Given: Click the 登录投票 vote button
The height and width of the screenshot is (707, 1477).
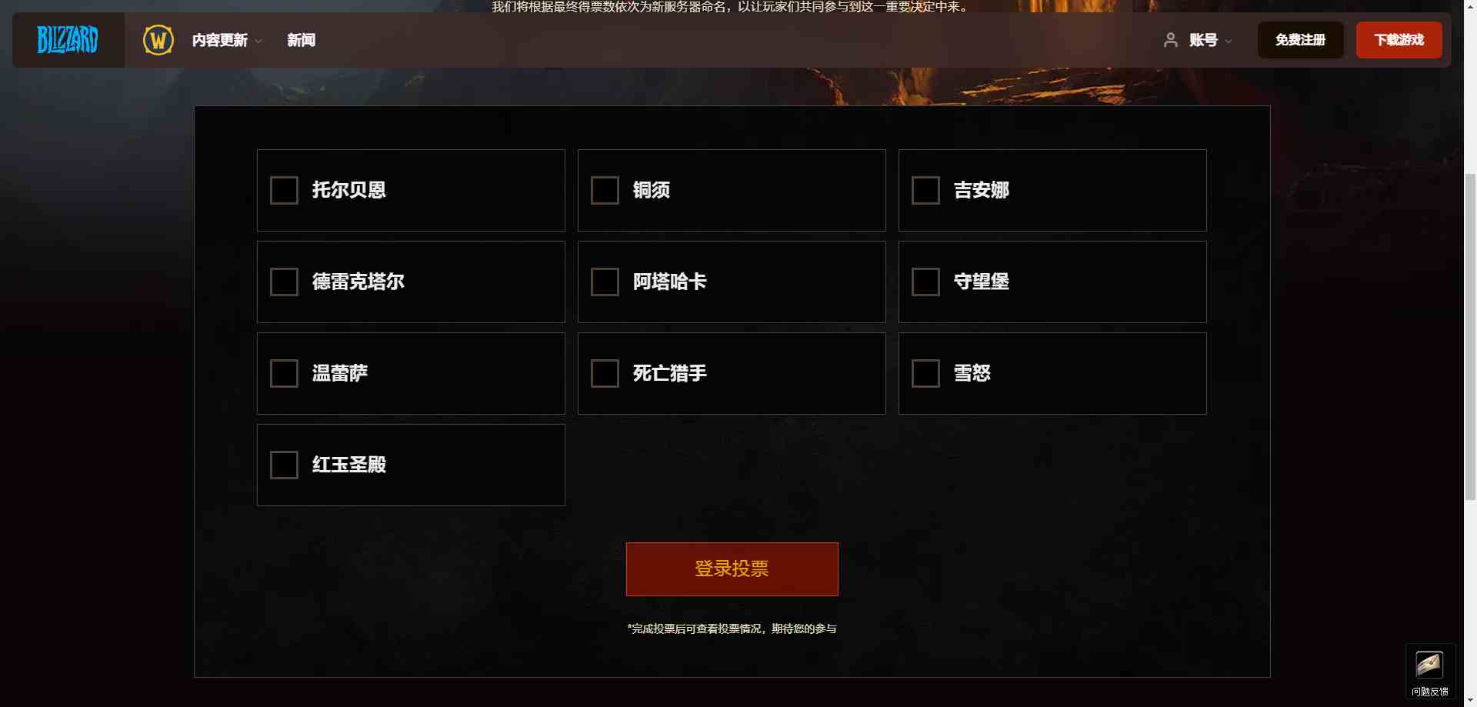Looking at the screenshot, I should coord(732,569).
